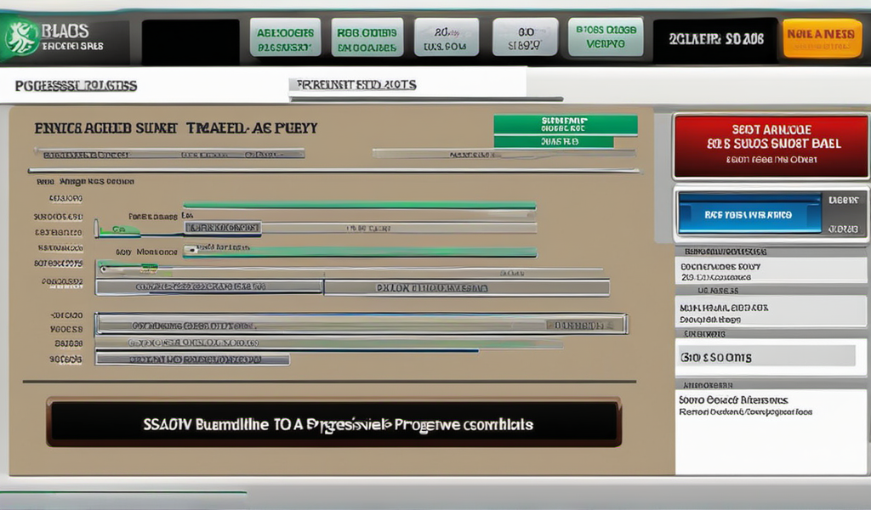This screenshot has width=871, height=510.
Task: Select the second green-text header button
Action: [x=366, y=37]
